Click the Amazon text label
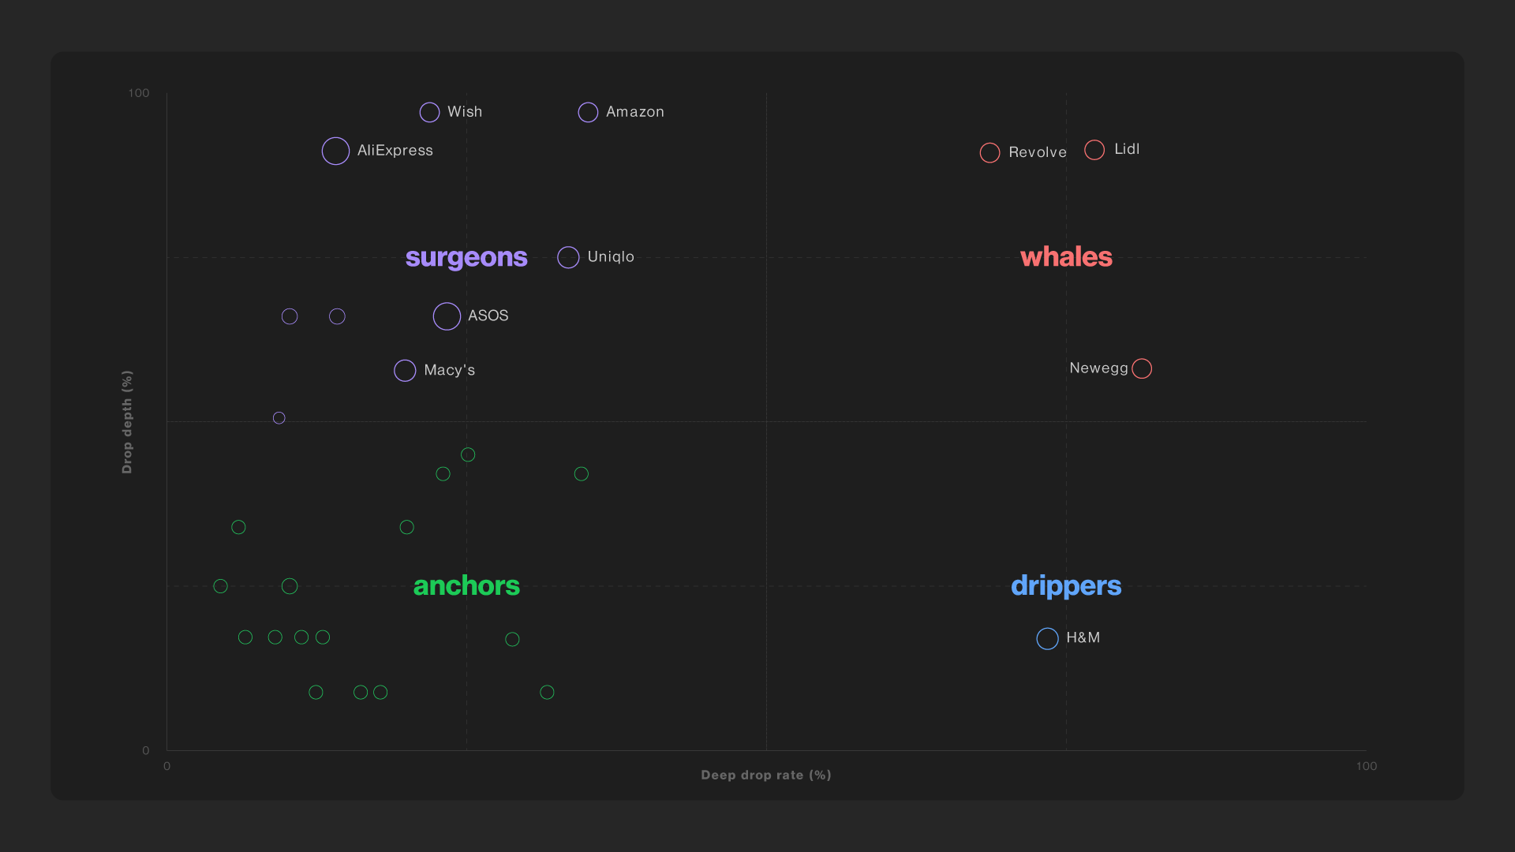The image size is (1515, 852). [635, 112]
